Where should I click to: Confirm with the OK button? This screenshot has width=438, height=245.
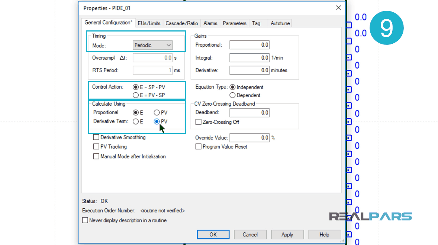coord(213,234)
